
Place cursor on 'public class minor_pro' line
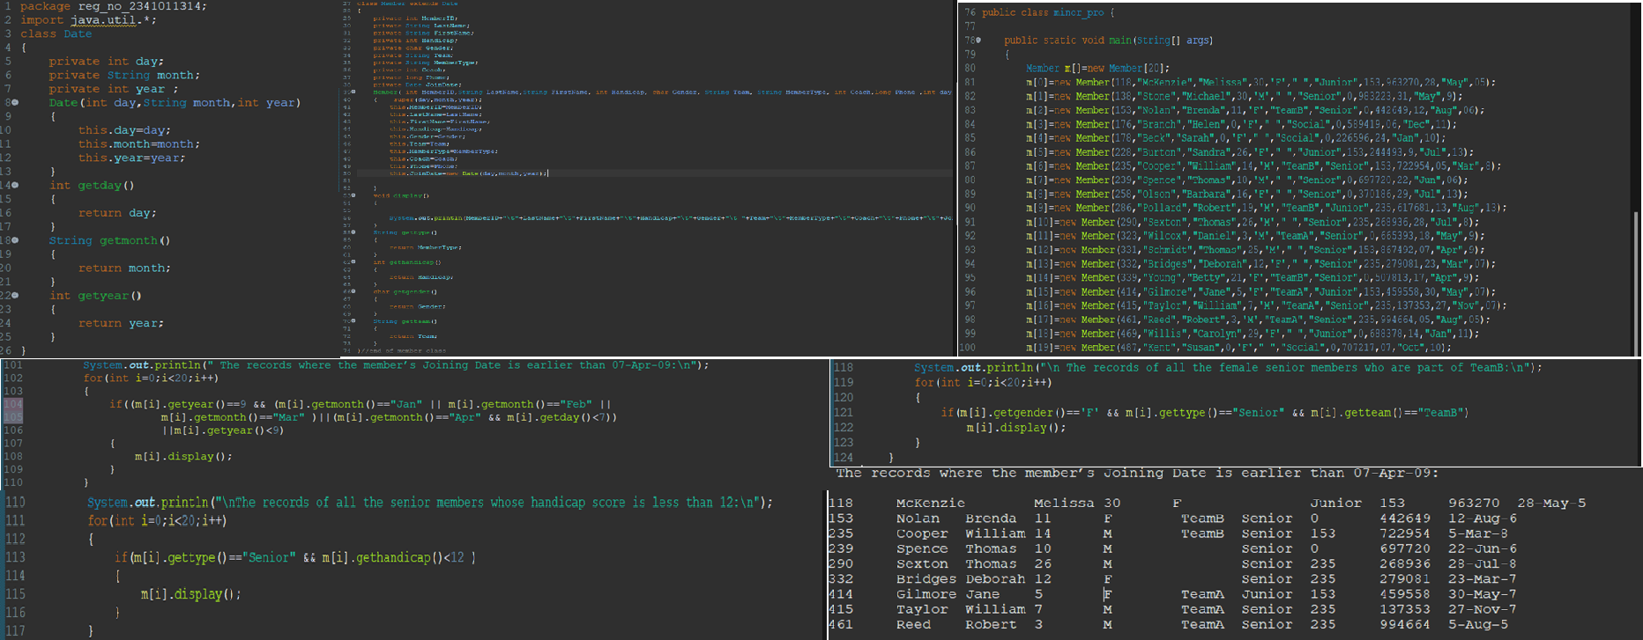tap(1047, 12)
